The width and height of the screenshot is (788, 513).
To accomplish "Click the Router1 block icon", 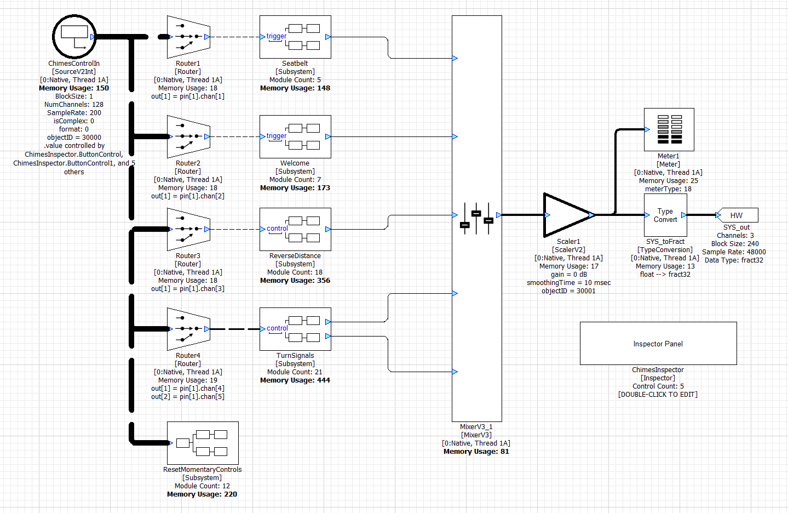I will [x=188, y=37].
